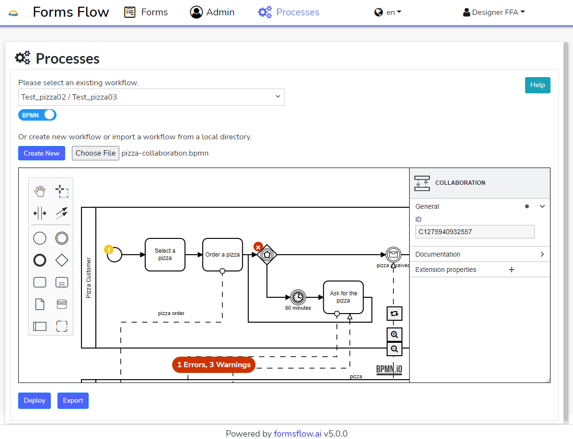Click the Create New button

(42, 154)
